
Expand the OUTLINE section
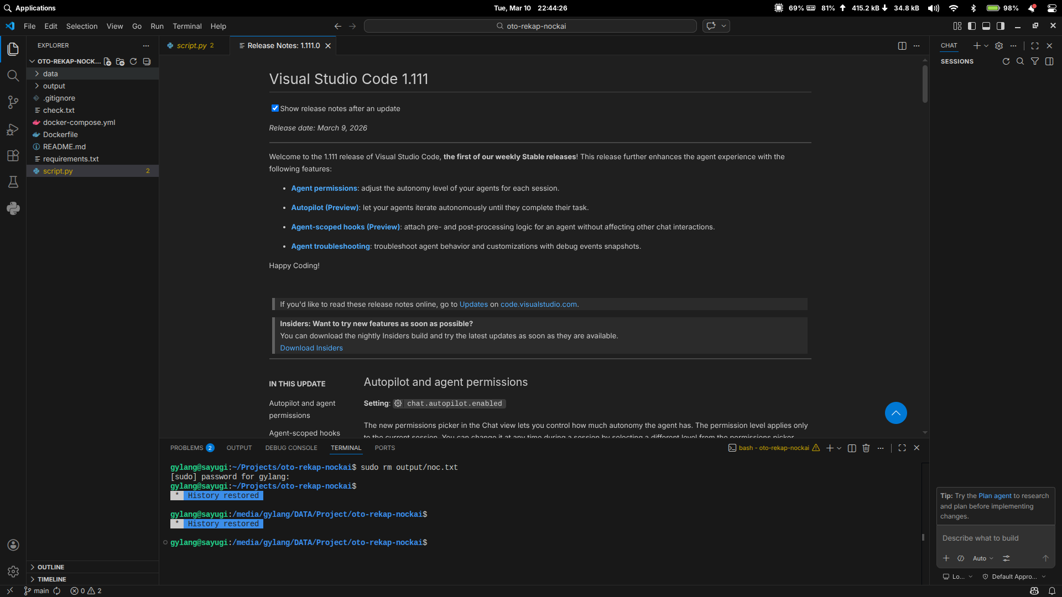(50, 567)
